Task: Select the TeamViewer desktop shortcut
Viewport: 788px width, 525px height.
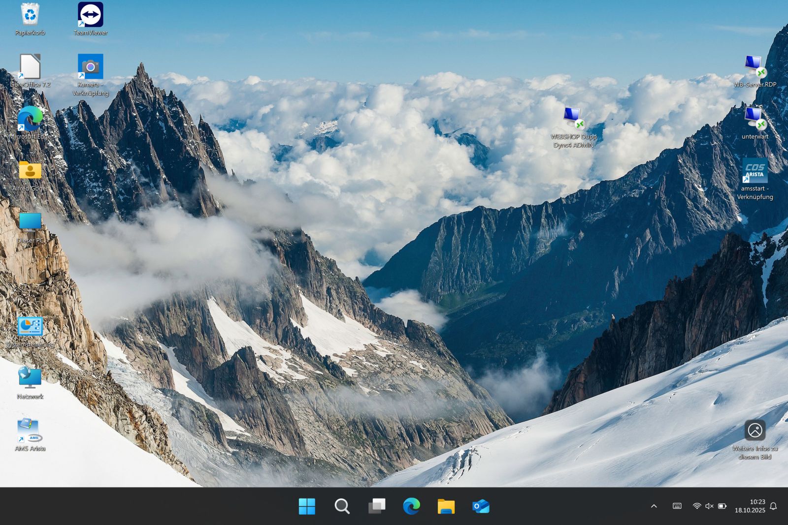Action: (x=91, y=16)
